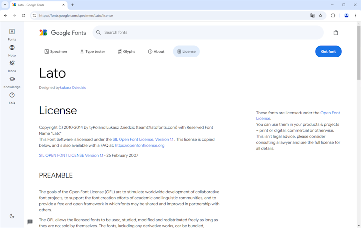Switch to the Glyphs tab
Screen dimensions: 361x228
point(126,52)
